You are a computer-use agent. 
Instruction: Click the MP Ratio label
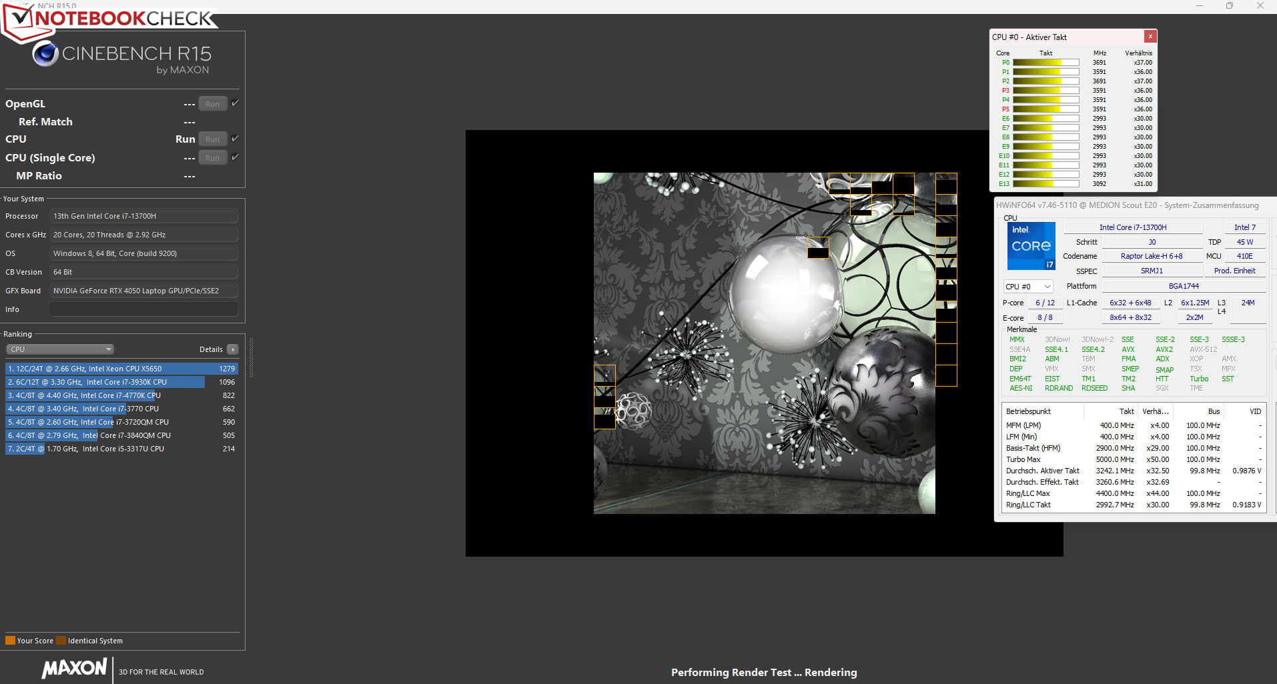pyautogui.click(x=39, y=176)
